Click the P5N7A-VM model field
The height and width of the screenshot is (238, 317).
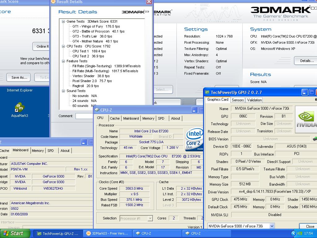(37, 169)
